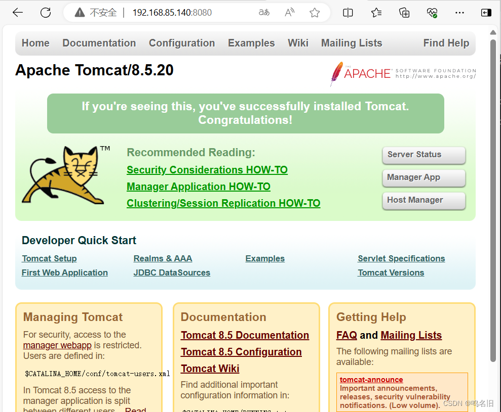Open browser essentials heart icon
The height and width of the screenshot is (412, 501).
[x=432, y=13]
